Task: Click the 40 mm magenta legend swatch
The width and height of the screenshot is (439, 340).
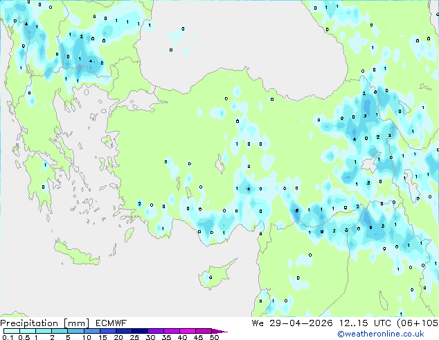Action: [x=188, y=331]
